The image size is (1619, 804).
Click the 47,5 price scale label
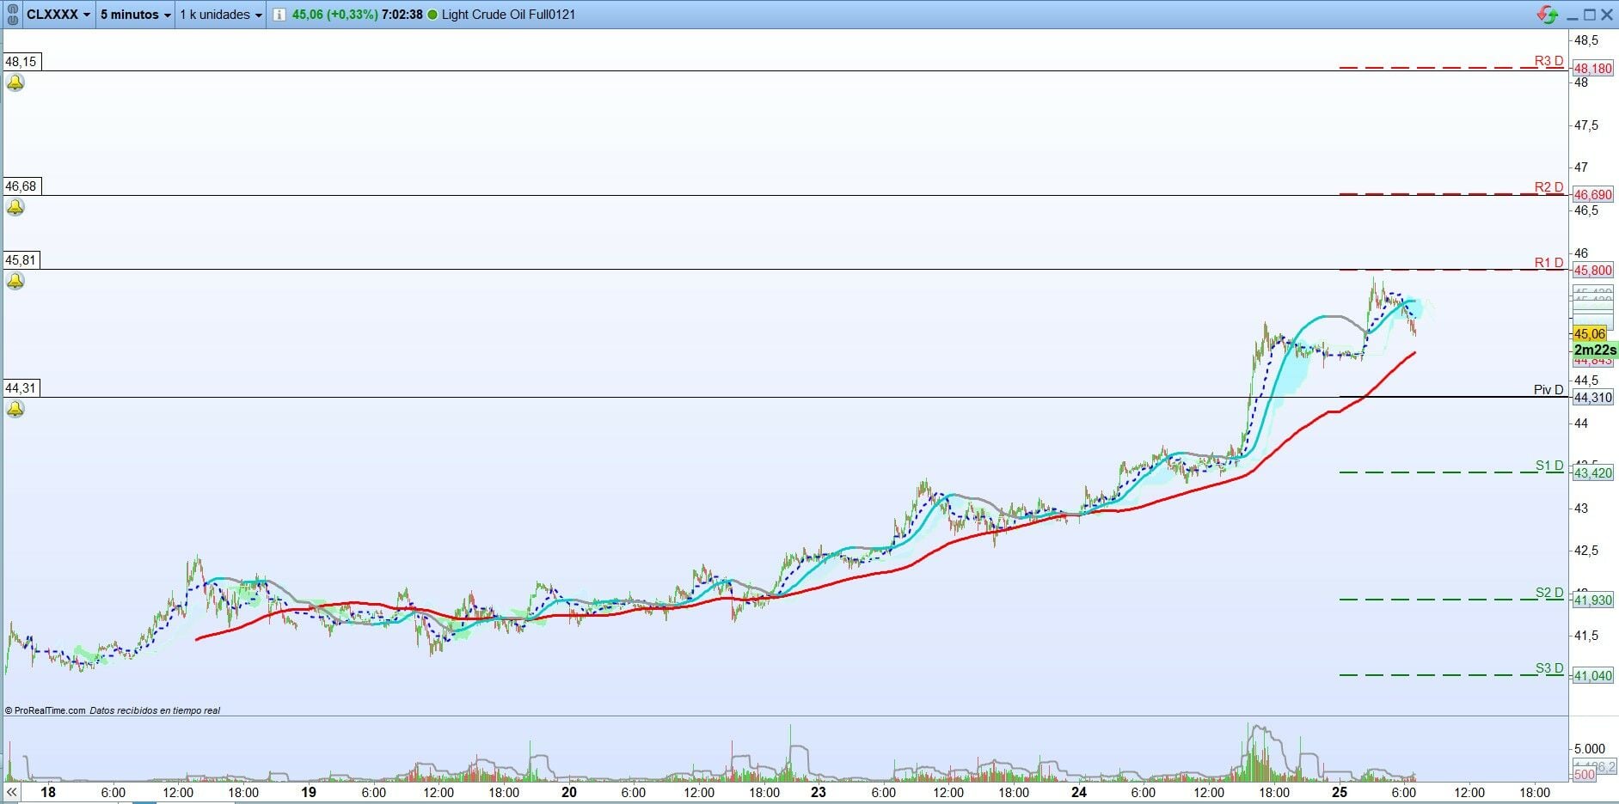tap(1586, 125)
